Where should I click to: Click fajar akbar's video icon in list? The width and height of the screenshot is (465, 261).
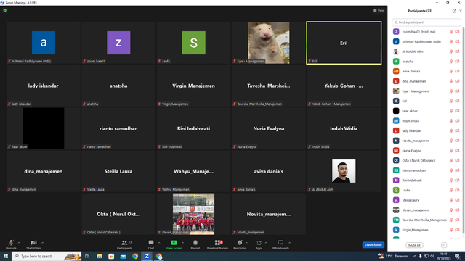click(457, 111)
